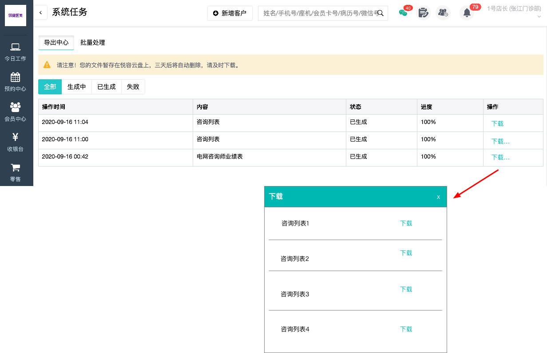Switch to the 批量处理 tab

click(x=93, y=43)
